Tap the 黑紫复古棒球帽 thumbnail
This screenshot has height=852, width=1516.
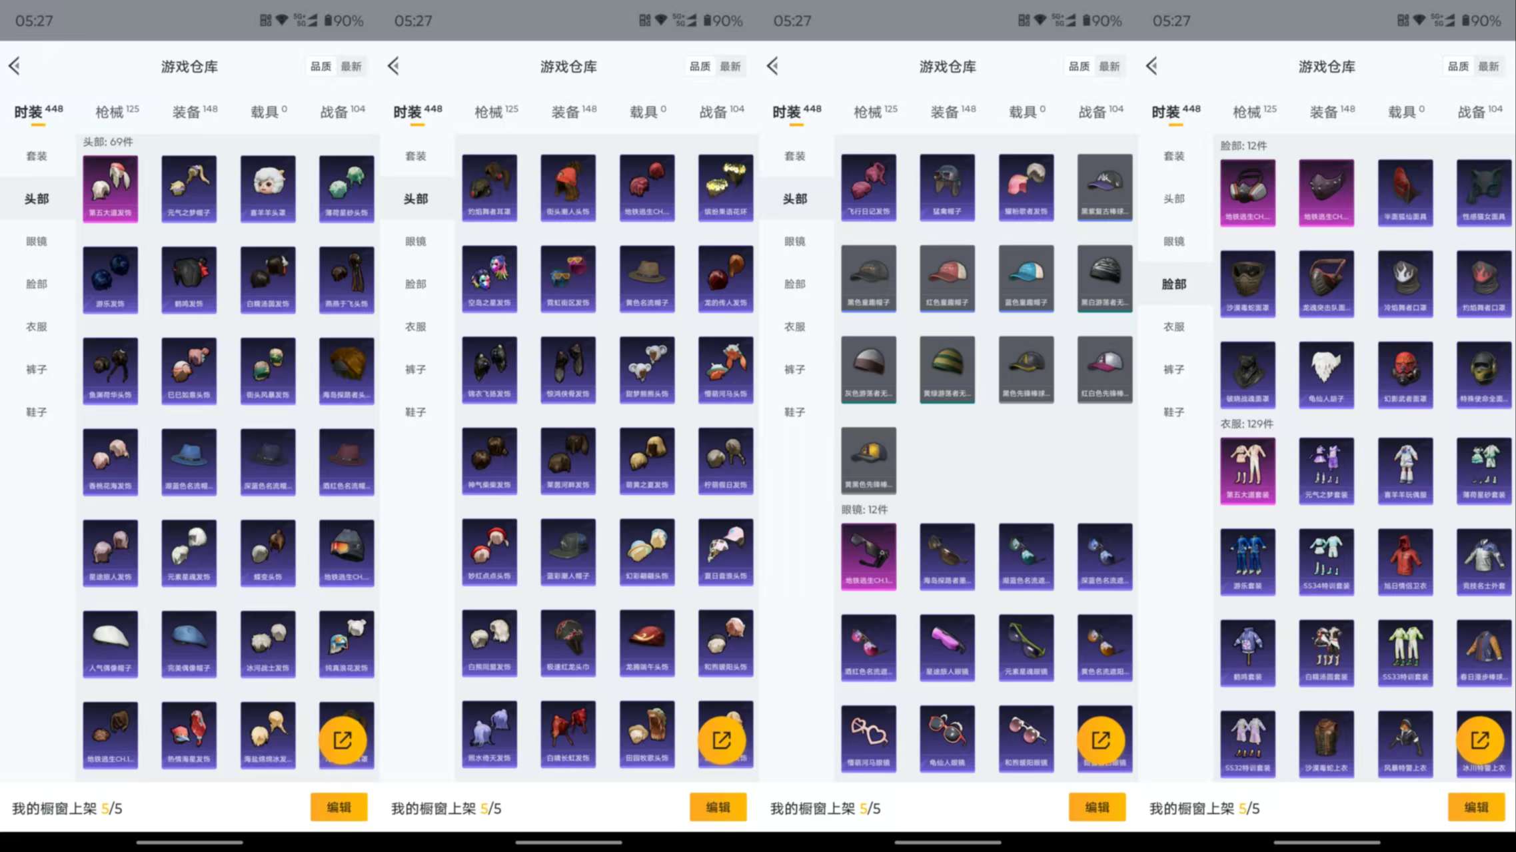[1104, 187]
